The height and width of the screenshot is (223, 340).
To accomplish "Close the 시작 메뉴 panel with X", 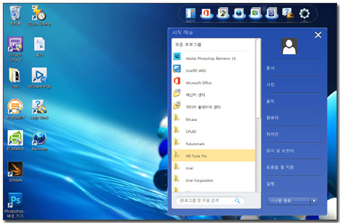I will pyautogui.click(x=318, y=35).
